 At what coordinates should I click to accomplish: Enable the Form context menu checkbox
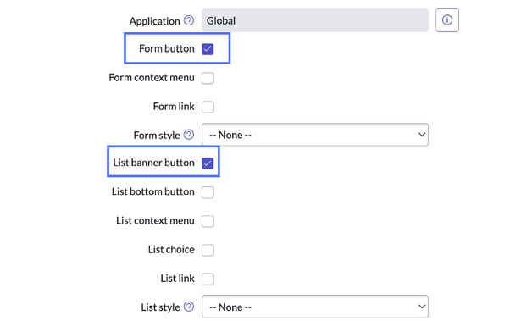point(208,78)
